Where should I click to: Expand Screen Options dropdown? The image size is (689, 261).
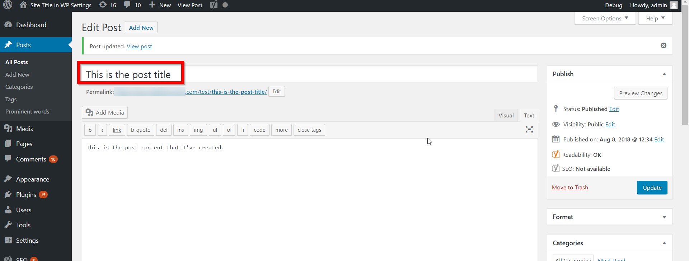(x=605, y=18)
